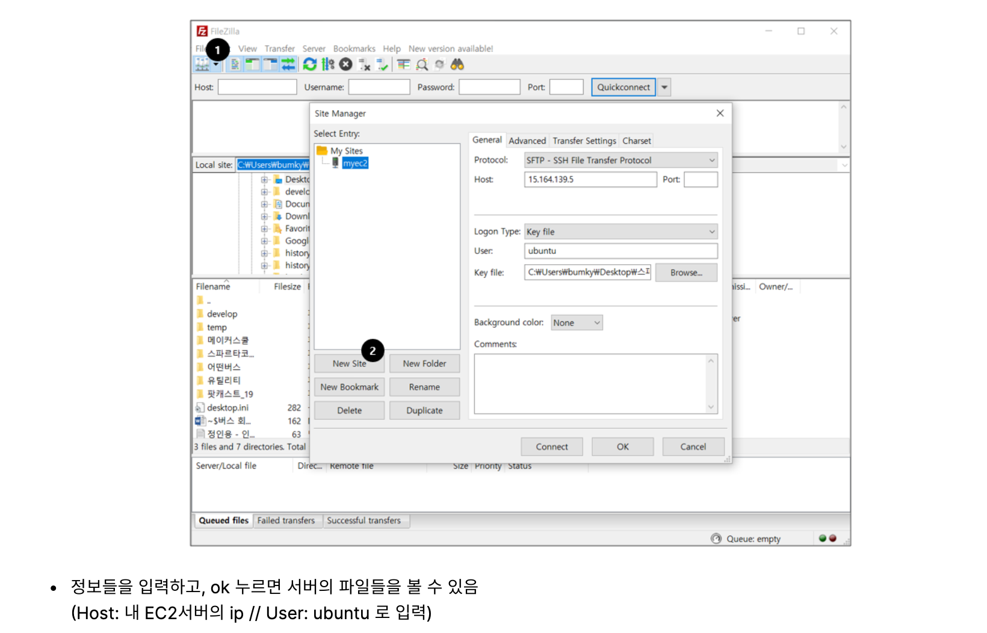Expand the Desktop folder in local tree
The width and height of the screenshot is (987, 633).
click(x=264, y=179)
